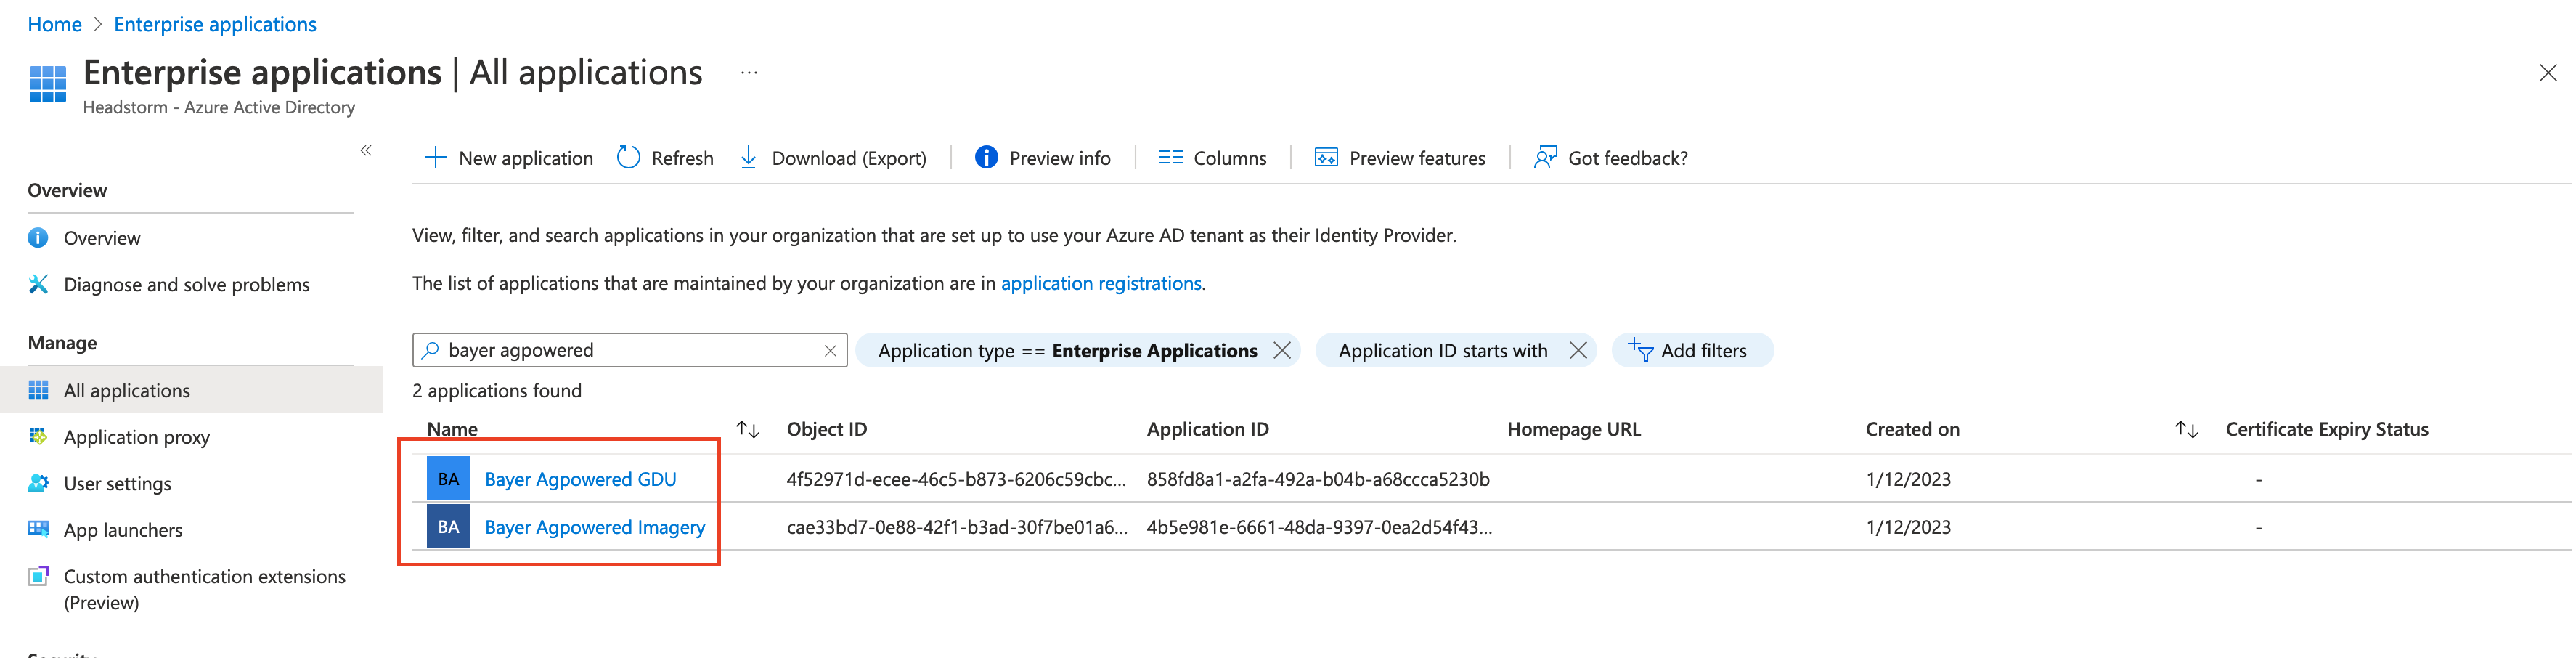Remove Application ID starts with filter
Image resolution: width=2576 pixels, height=658 pixels.
coord(1577,350)
